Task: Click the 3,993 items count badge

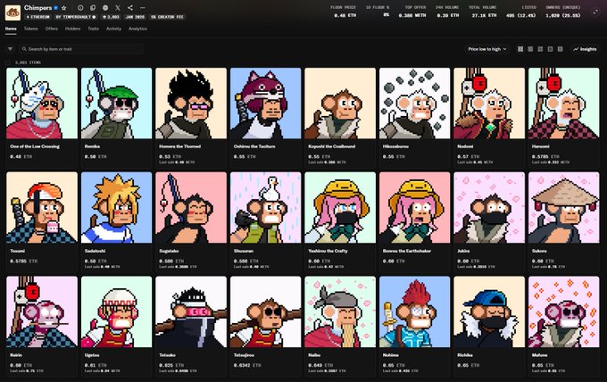Action: point(111,17)
